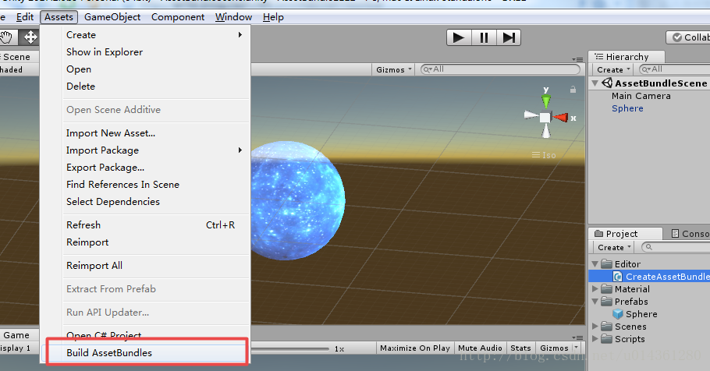This screenshot has width=710, height=371.
Task: Open Project Create dropdown
Action: 614,248
